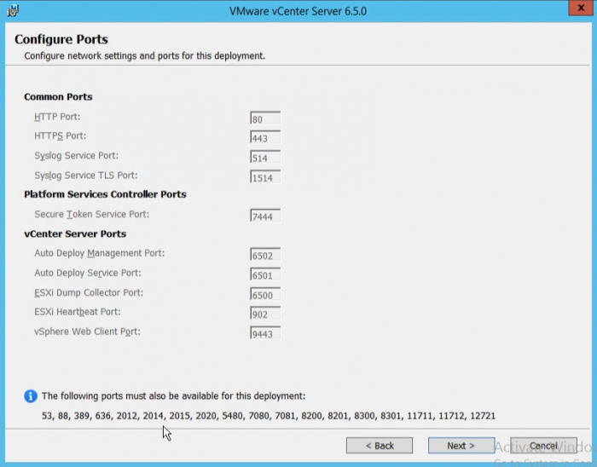
Task: Click the "vSphere Web Client Port:" label
Action: (87, 332)
